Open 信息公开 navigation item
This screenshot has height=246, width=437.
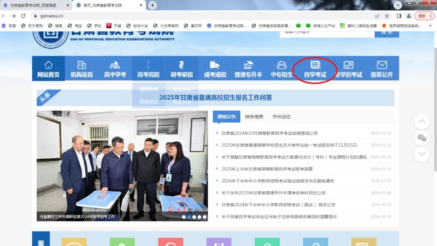coord(382,68)
